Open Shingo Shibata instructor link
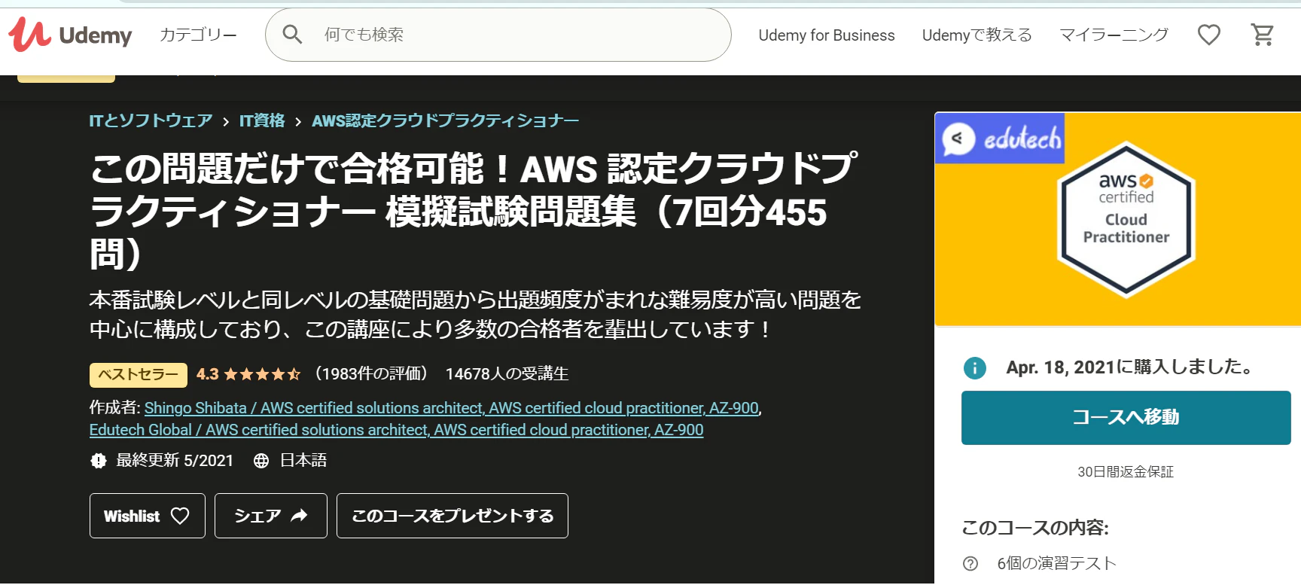Image resolution: width=1301 pixels, height=585 pixels. pos(452,408)
